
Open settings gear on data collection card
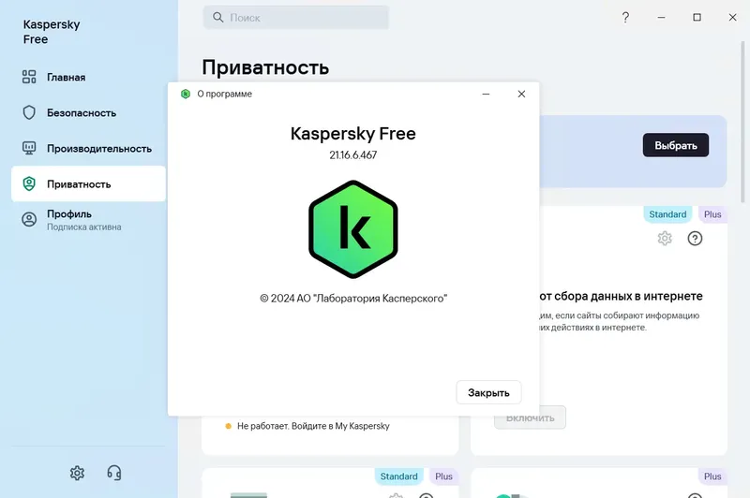pyautogui.click(x=665, y=239)
